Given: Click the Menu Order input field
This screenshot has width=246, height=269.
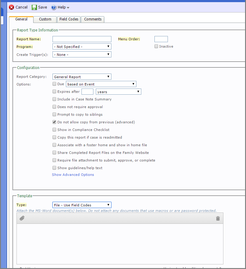Looking at the screenshot, I should pyautogui.click(x=161, y=39).
